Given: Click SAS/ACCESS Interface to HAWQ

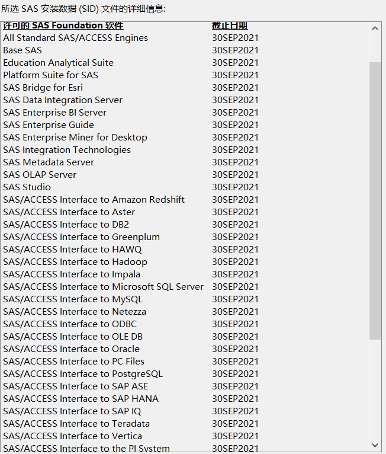Looking at the screenshot, I should coord(72,250).
